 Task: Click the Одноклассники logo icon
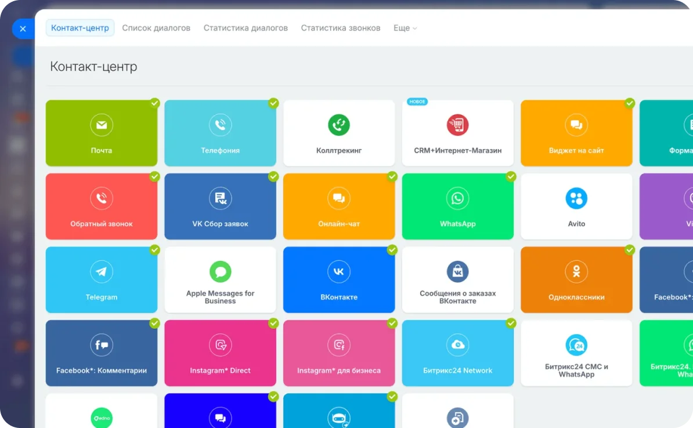coord(576,271)
